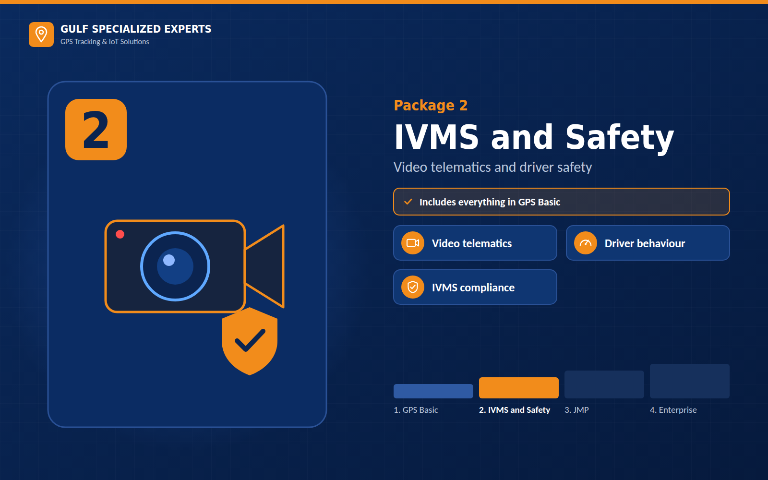Click the Video telematics and driver safety subtitle
The height and width of the screenshot is (480, 768).
pos(492,167)
